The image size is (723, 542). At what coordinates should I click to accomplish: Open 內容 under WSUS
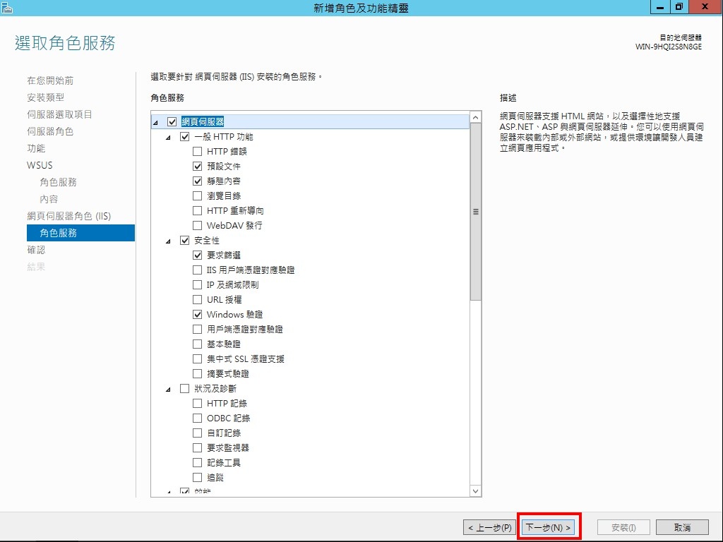pyautogui.click(x=49, y=199)
